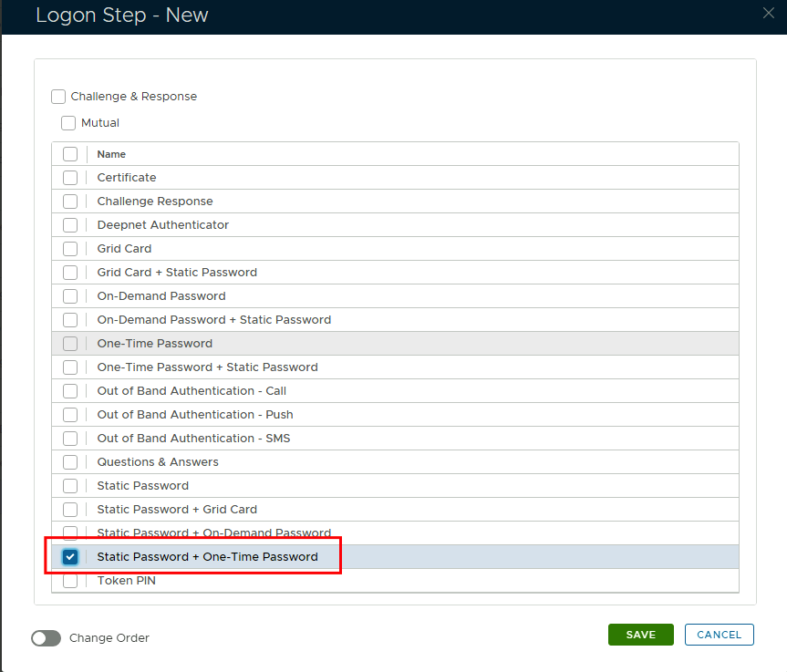This screenshot has width=787, height=672.
Task: Check the One-Time Password row
Action: coord(70,344)
